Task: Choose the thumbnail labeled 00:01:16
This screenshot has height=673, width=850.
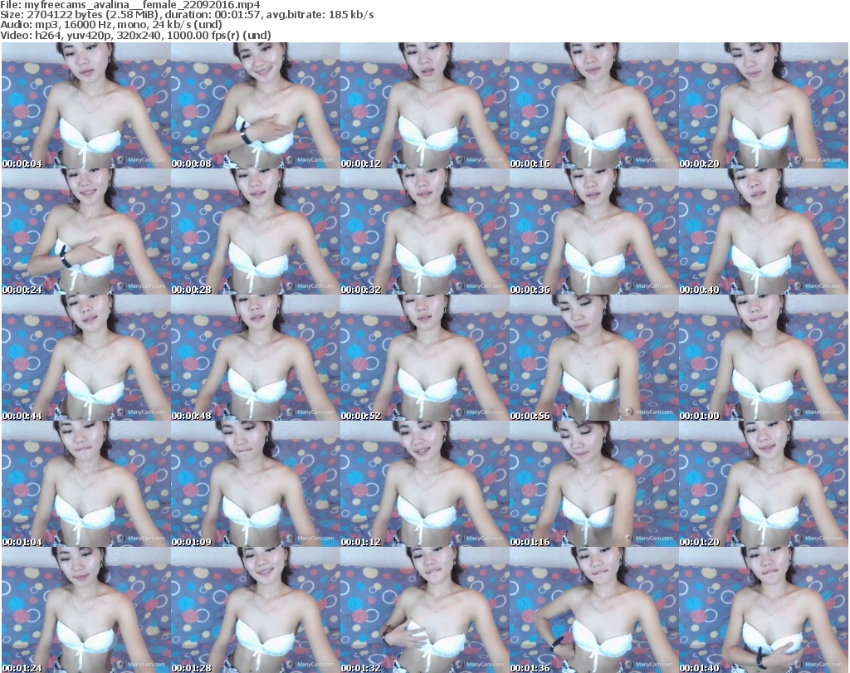Action: point(594,484)
